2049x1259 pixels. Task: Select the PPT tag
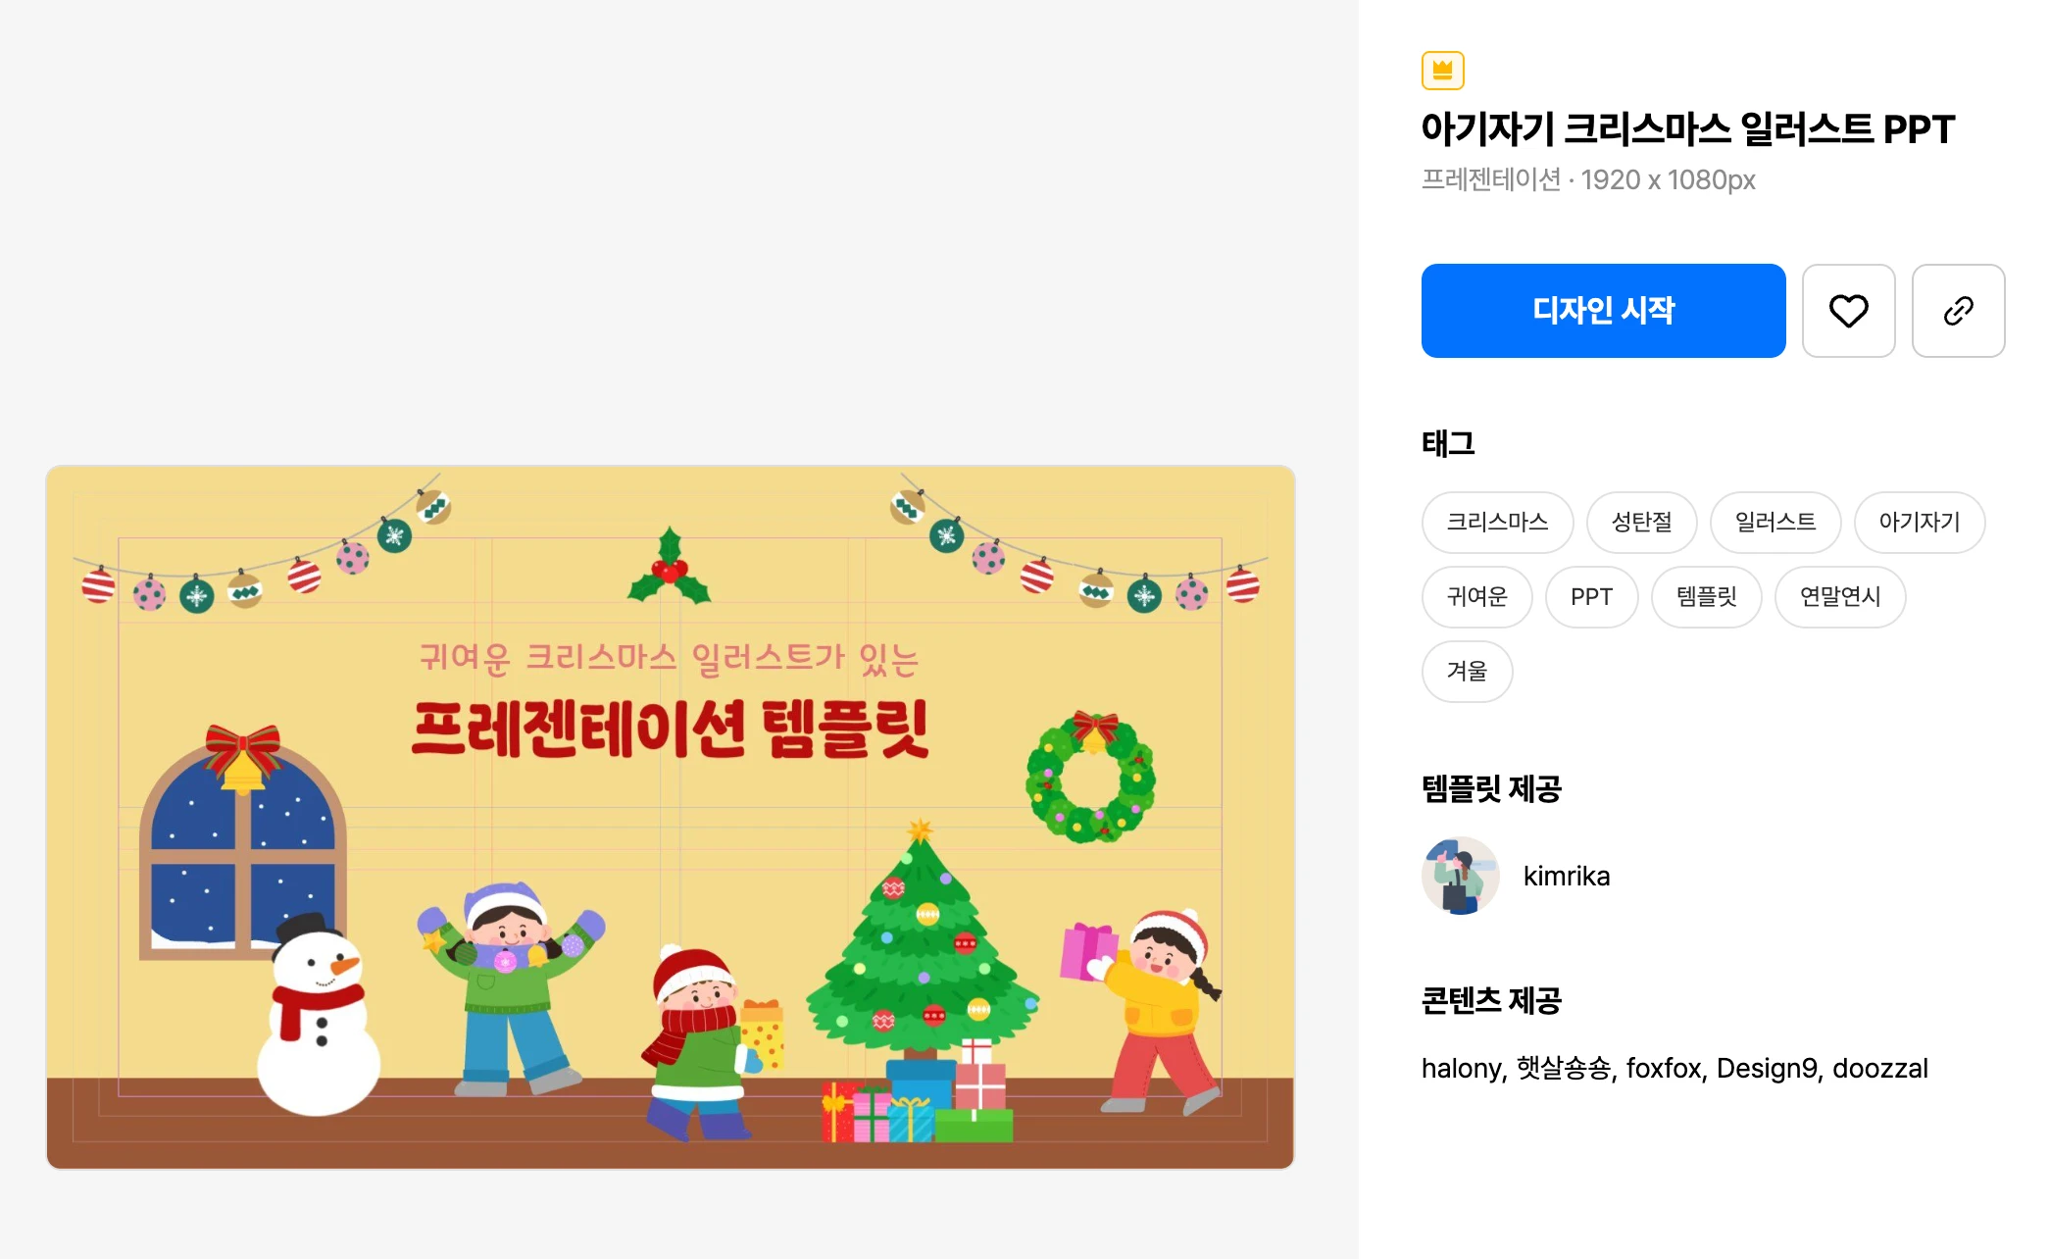point(1591,597)
